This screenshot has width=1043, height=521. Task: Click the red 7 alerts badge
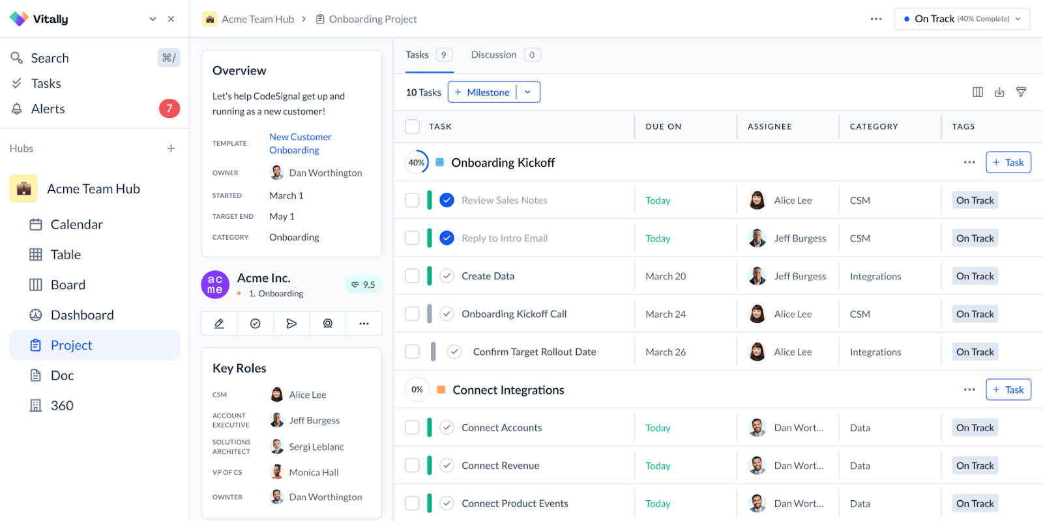pyautogui.click(x=169, y=109)
